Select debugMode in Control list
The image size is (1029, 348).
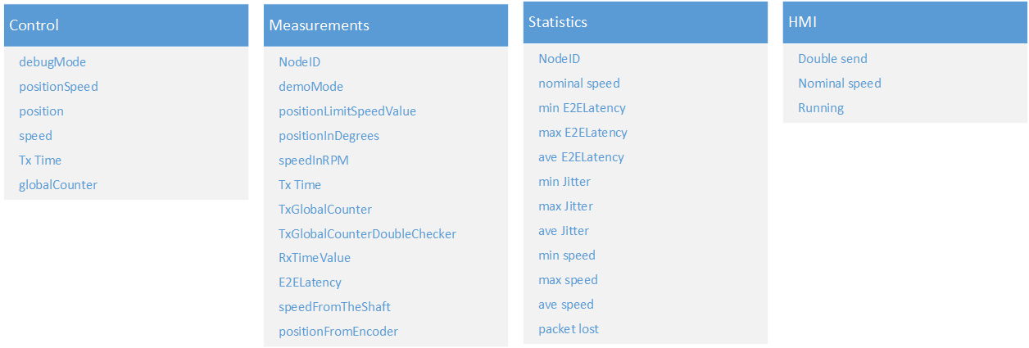(x=52, y=62)
